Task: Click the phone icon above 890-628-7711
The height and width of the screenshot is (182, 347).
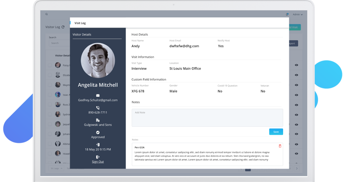Action: click(98, 107)
